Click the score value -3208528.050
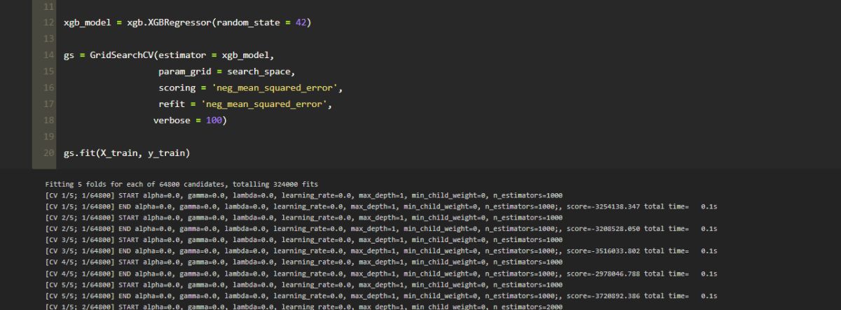 pos(616,228)
